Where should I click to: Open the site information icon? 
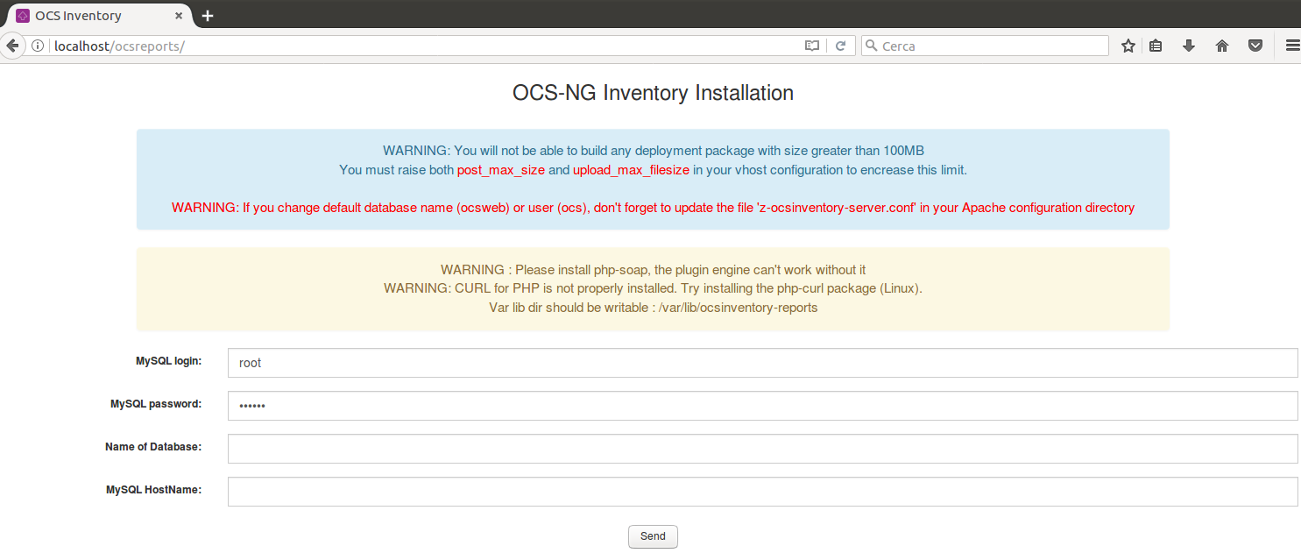[x=38, y=46]
